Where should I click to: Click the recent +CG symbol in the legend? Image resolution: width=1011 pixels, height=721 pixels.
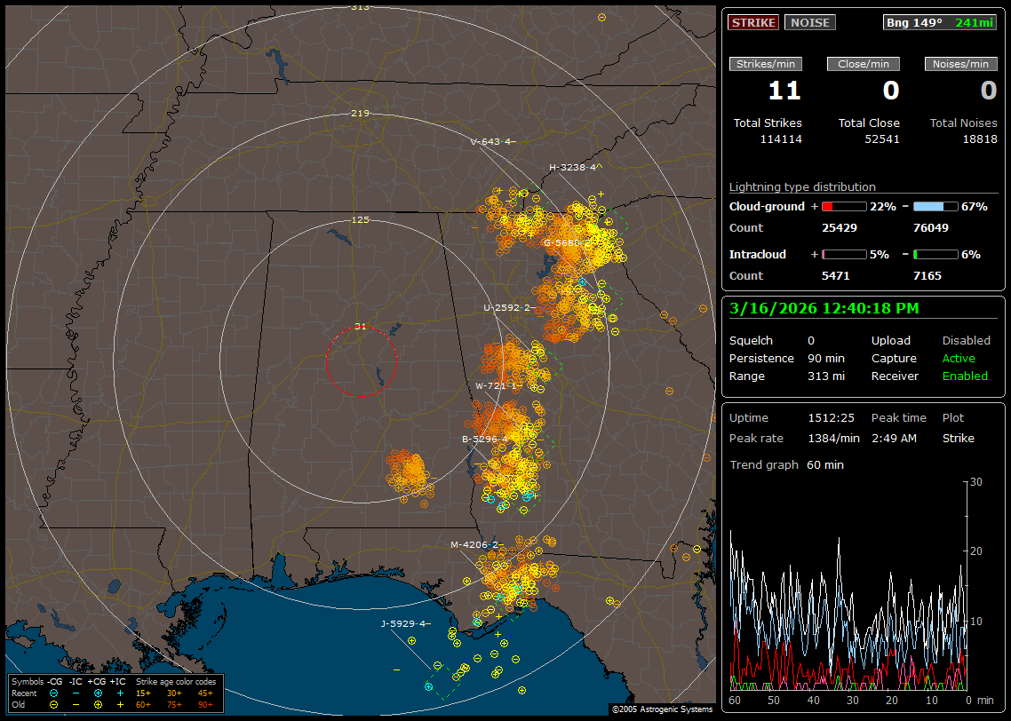[x=98, y=693]
